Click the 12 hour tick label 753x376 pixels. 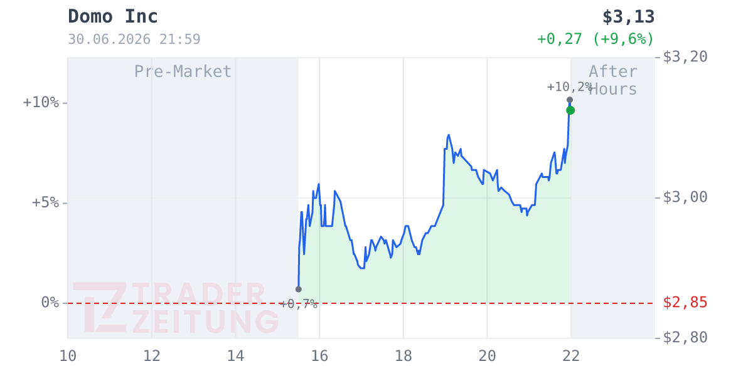(x=152, y=356)
